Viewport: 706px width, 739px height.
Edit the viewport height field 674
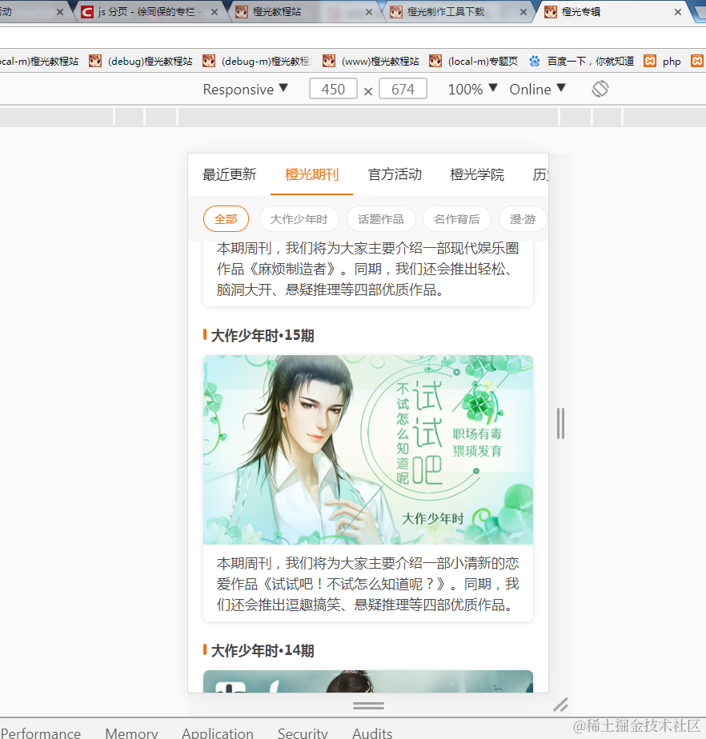(403, 89)
